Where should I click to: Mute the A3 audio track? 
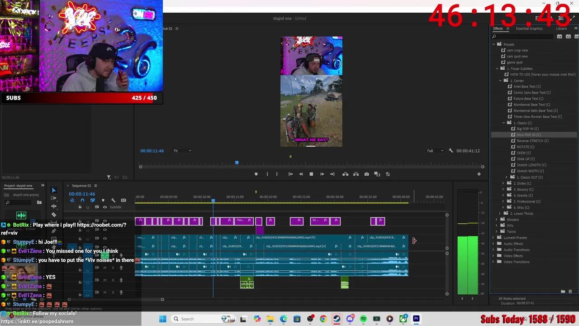[x=105, y=280]
